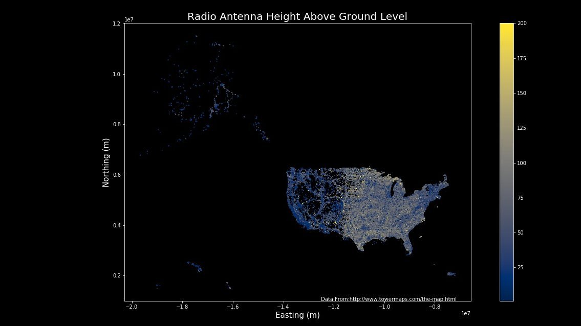This screenshot has width=581, height=326.
Task: Click the -2.0 tick on the Easting axis
Action: 132,307
